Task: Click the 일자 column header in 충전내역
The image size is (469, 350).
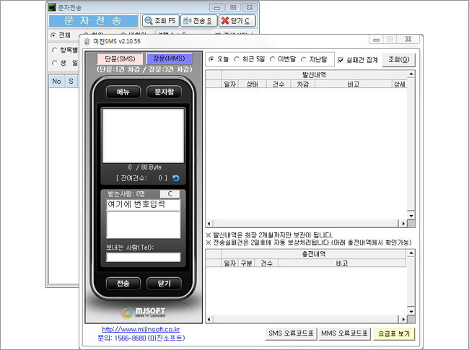Action: [230, 263]
